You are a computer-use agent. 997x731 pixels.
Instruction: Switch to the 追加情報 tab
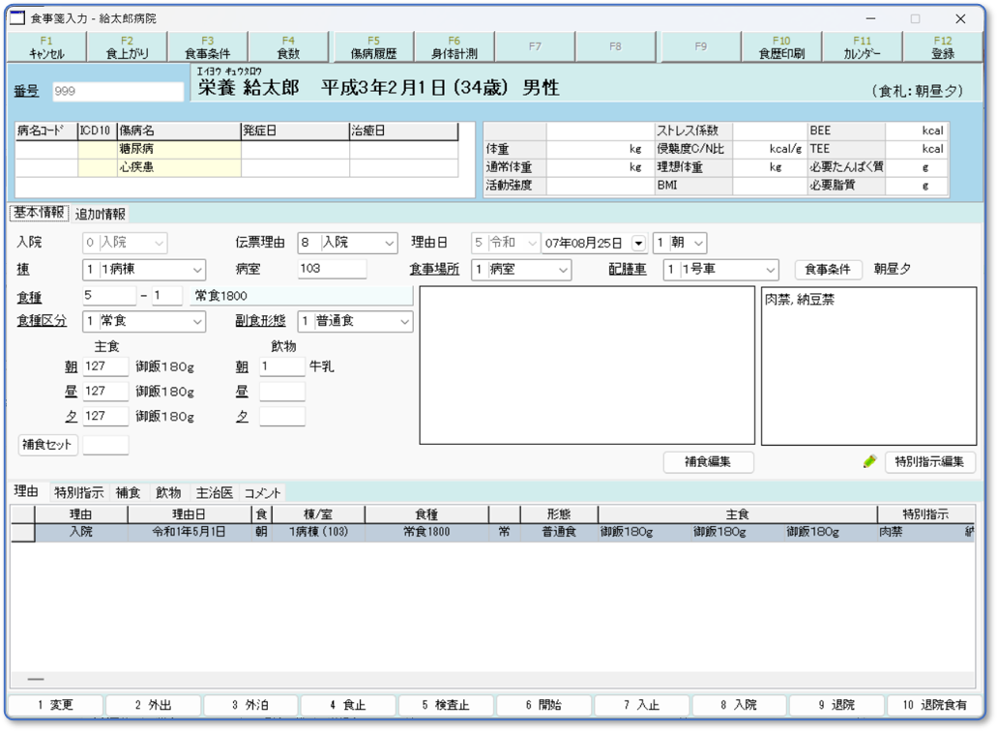(x=101, y=215)
